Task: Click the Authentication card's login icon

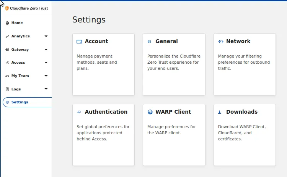Action: (79, 112)
